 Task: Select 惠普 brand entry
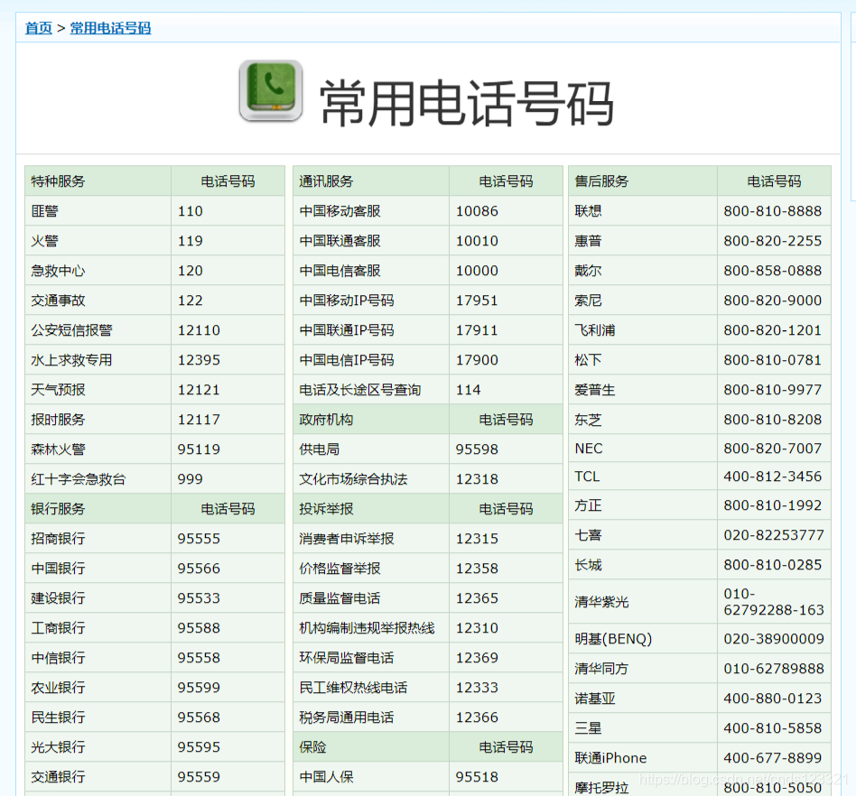coord(588,241)
